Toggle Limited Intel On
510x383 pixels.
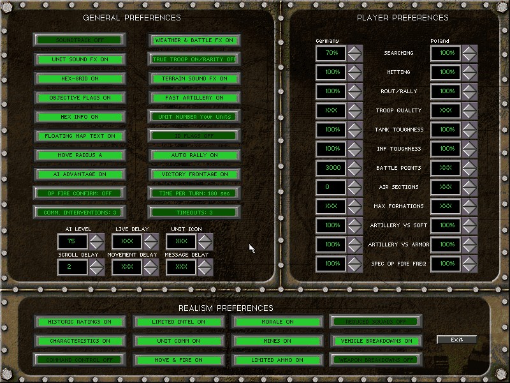coord(178,322)
